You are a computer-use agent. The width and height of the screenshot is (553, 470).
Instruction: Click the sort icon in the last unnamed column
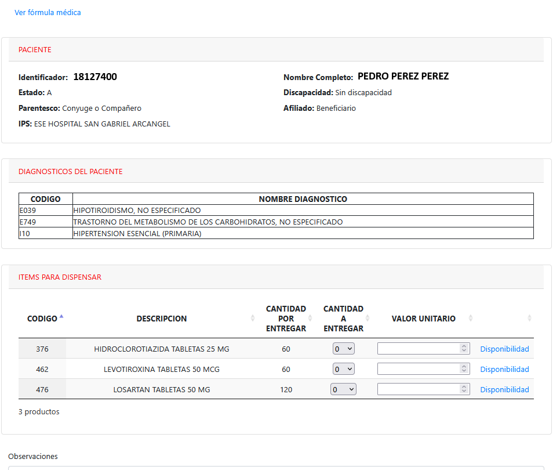click(529, 318)
